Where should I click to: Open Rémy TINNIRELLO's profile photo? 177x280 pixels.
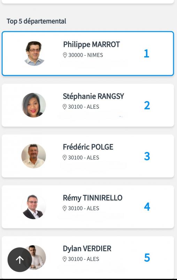coord(33,207)
